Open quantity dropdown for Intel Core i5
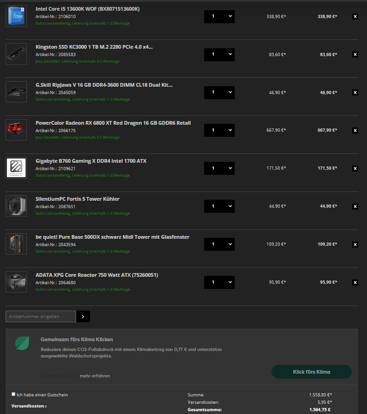 pos(219,16)
